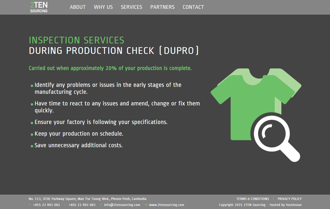Click the fax number +855 23 993 083
The width and height of the screenshot is (330, 209).
82,205
